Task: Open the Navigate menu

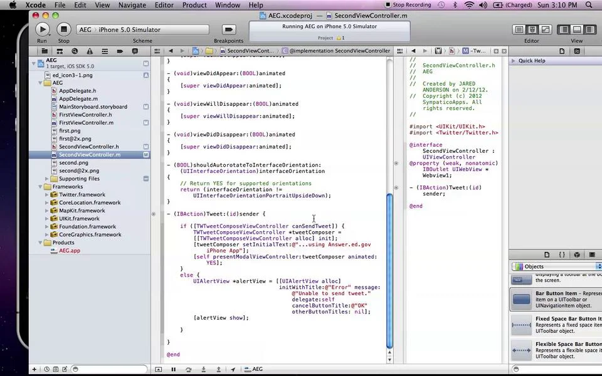Action: [x=132, y=5]
